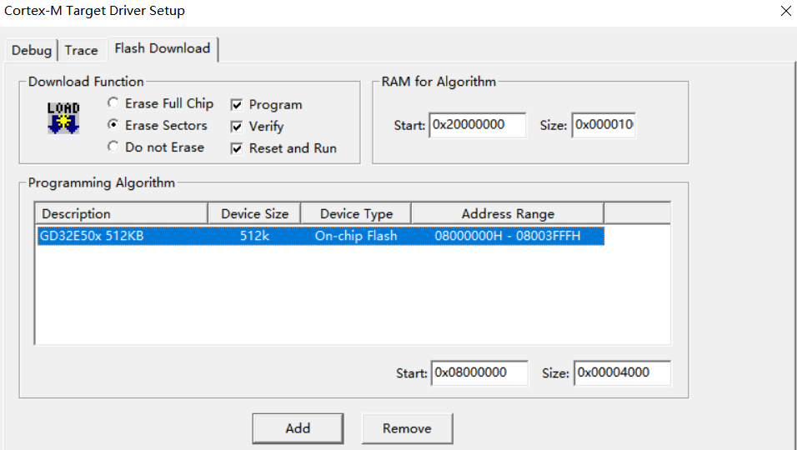Click the Address Range column header
797x450 pixels.
pyautogui.click(x=507, y=213)
